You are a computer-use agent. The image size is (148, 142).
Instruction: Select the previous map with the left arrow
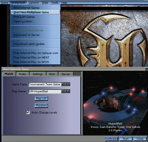[x=66, y=91]
